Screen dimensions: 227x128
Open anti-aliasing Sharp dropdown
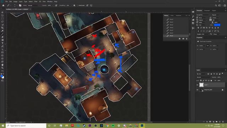(x=216, y=34)
